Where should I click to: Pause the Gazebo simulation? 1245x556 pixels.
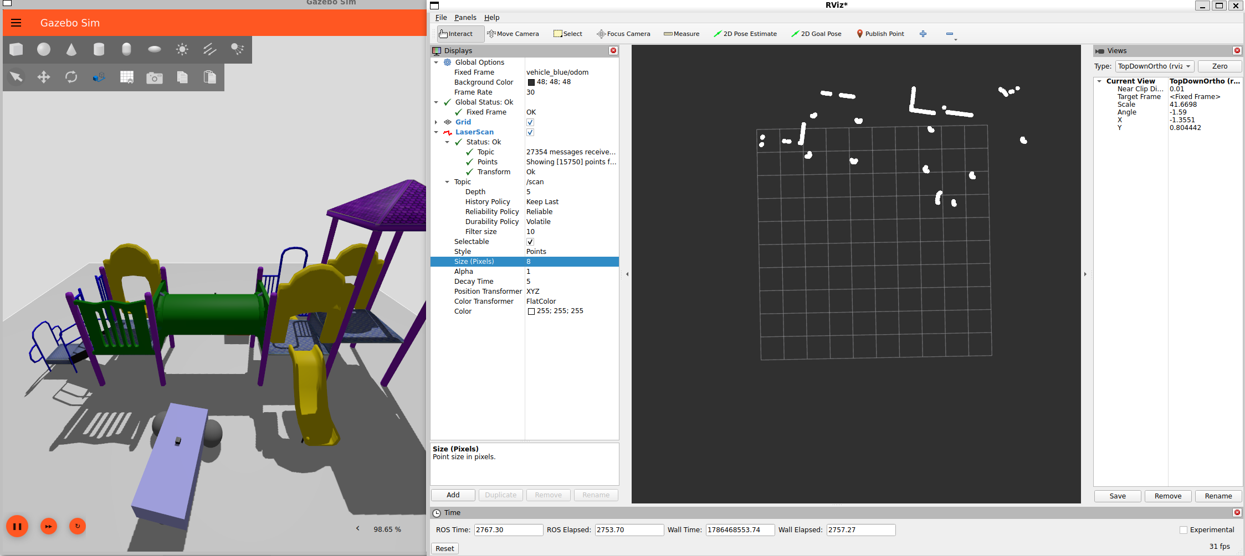(17, 526)
